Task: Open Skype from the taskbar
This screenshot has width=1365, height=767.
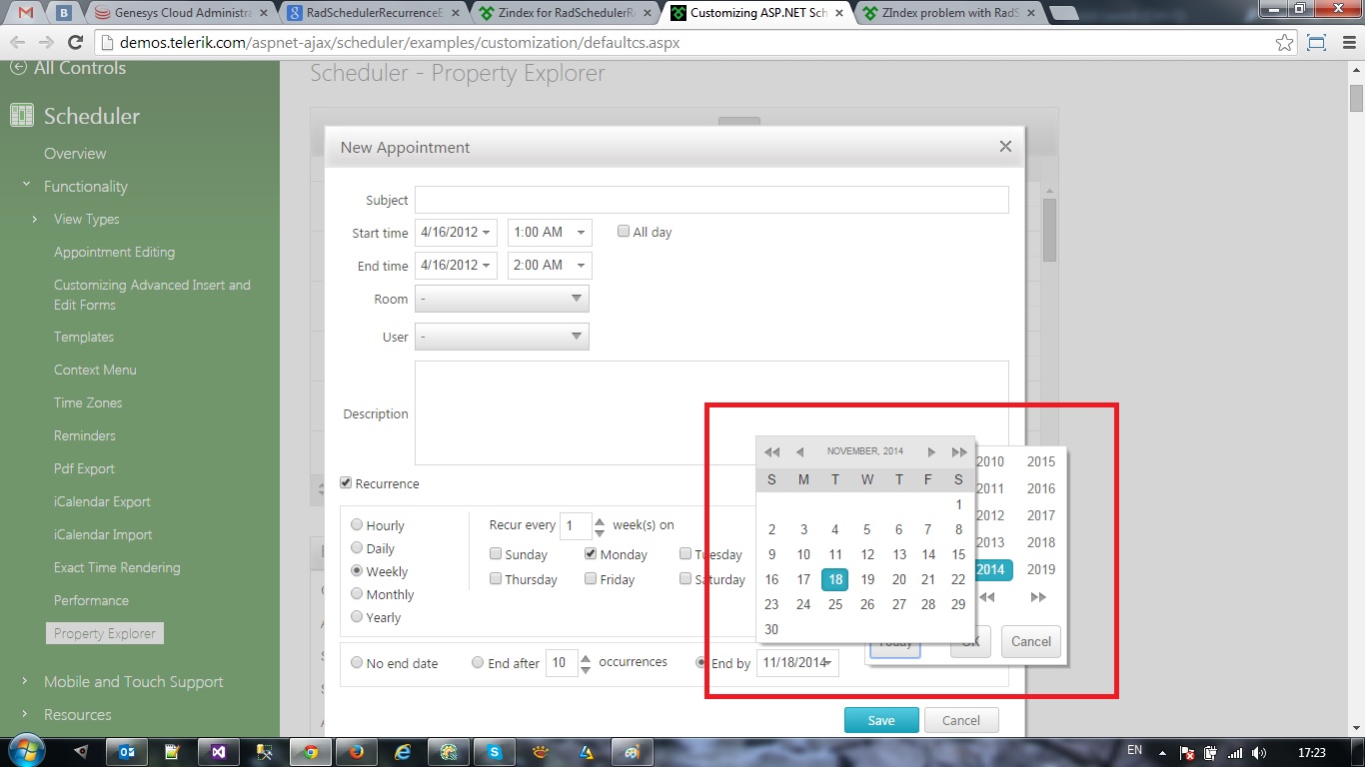Action: coord(495,752)
